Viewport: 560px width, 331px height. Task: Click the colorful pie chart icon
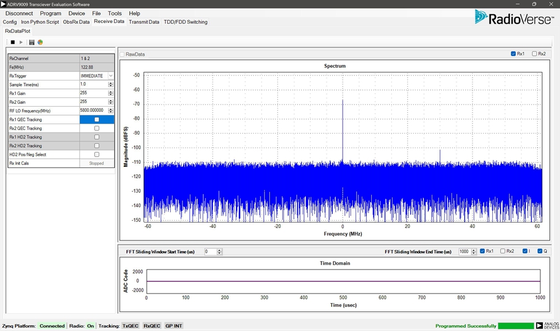(x=40, y=42)
